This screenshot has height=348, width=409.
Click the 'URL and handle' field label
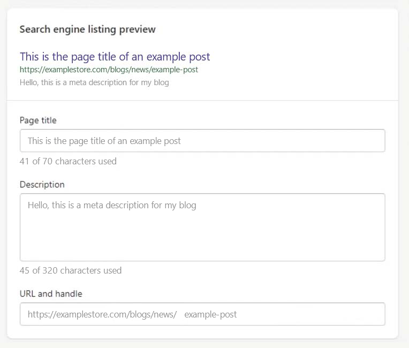point(51,293)
